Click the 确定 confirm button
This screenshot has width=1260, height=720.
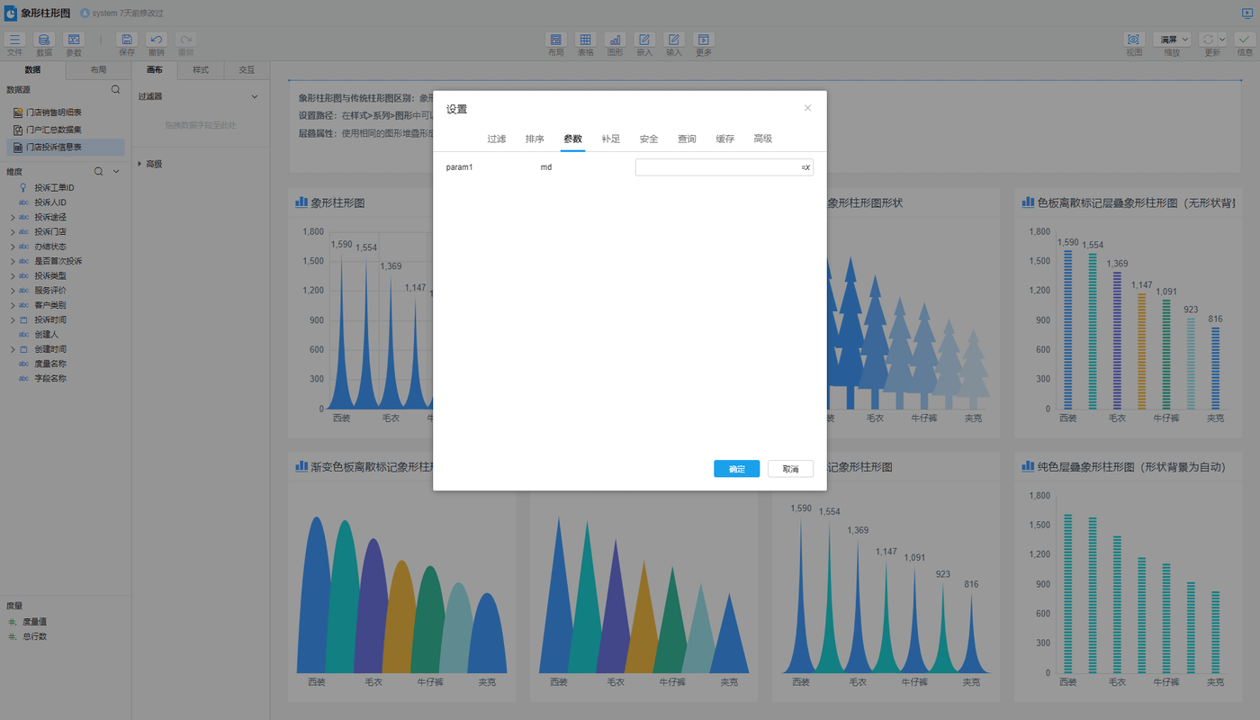[736, 469]
